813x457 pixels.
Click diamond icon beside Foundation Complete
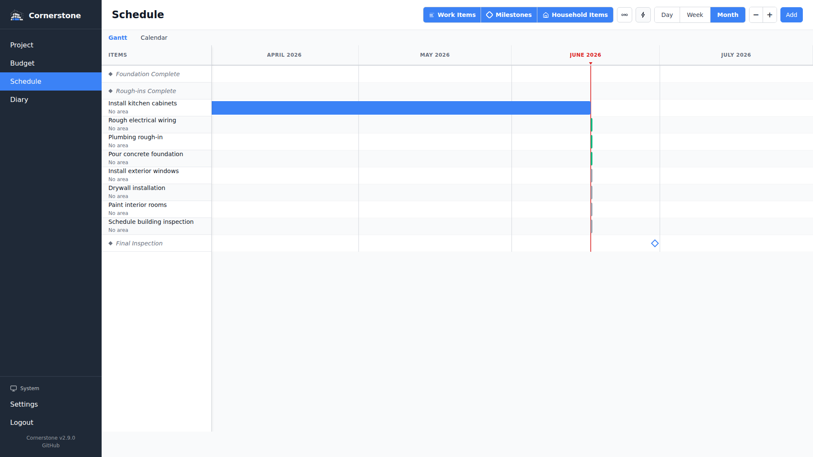111,74
